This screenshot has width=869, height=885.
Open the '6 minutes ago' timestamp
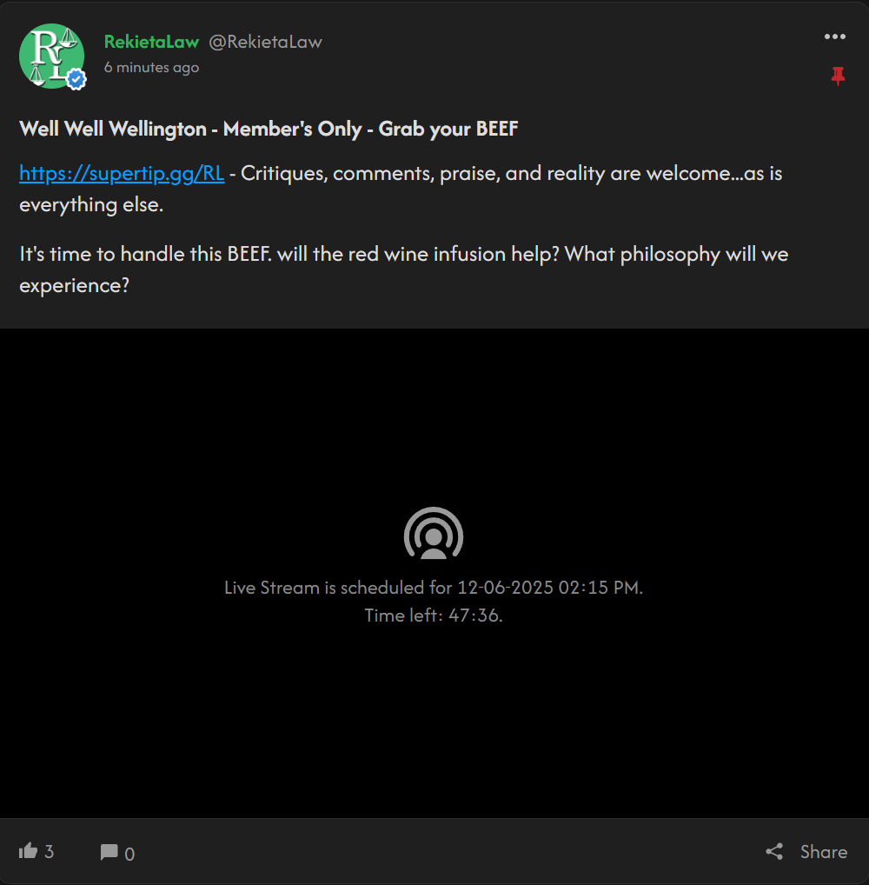pyautogui.click(x=151, y=67)
